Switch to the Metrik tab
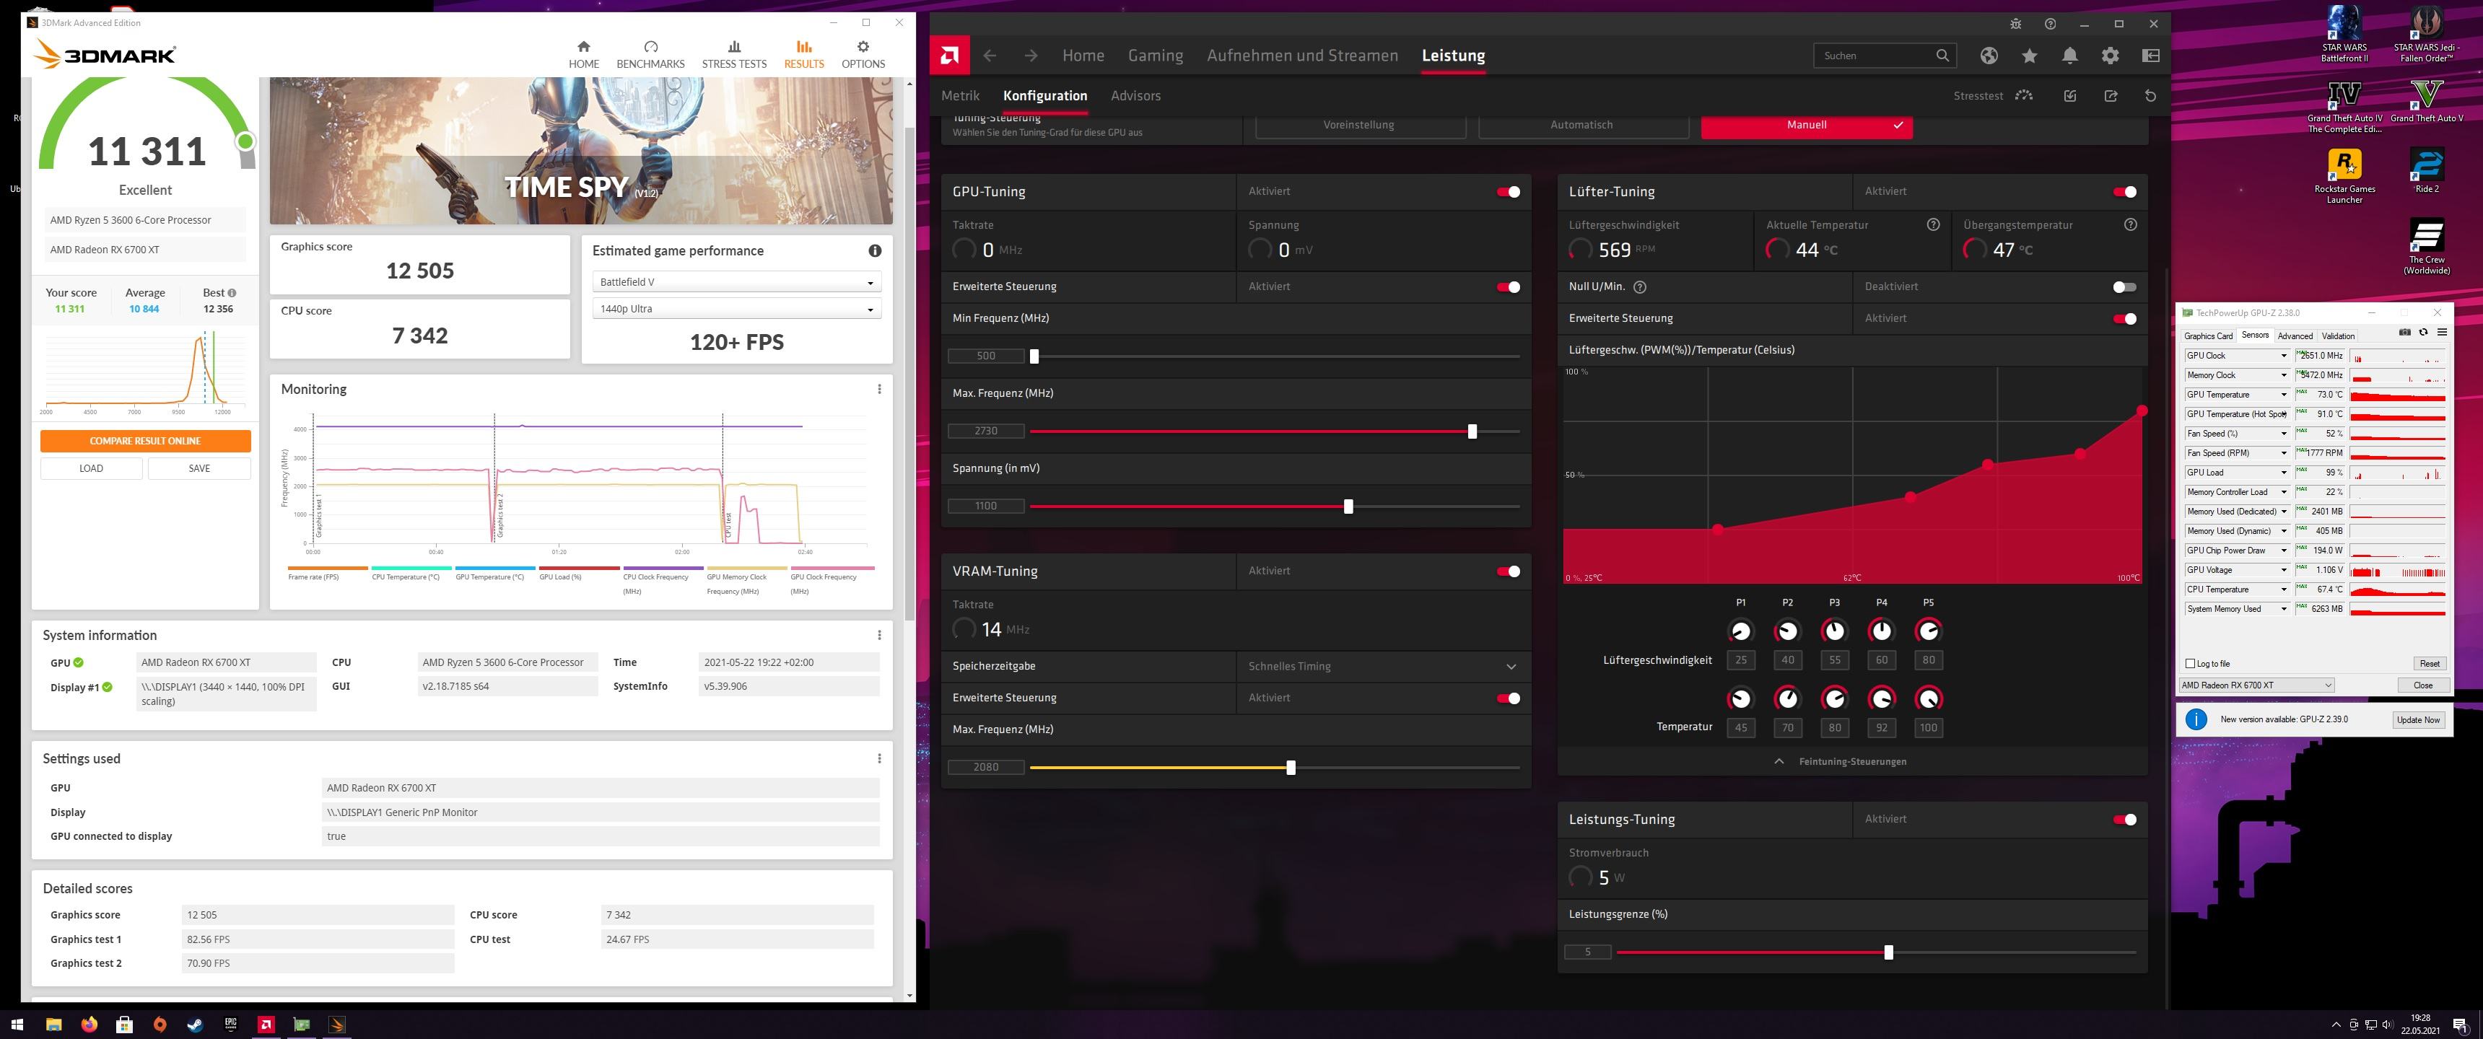The width and height of the screenshot is (2483, 1039). click(x=960, y=95)
